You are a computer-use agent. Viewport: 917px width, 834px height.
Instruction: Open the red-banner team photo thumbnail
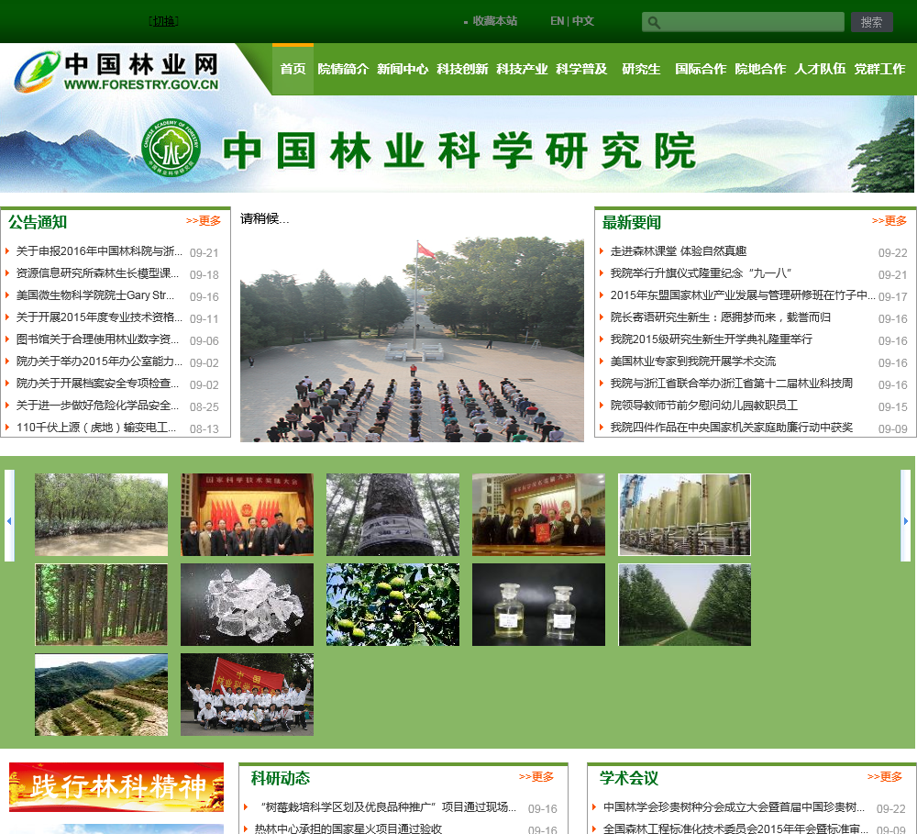coord(247,695)
